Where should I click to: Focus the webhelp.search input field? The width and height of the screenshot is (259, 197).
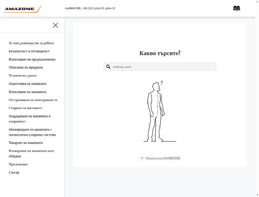pos(160,67)
